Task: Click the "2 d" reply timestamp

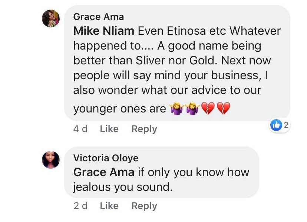Action: click(x=80, y=206)
